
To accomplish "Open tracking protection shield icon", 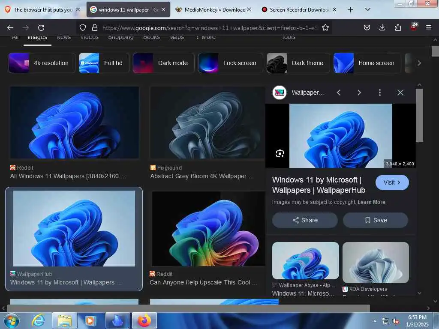I will [x=83, y=27].
